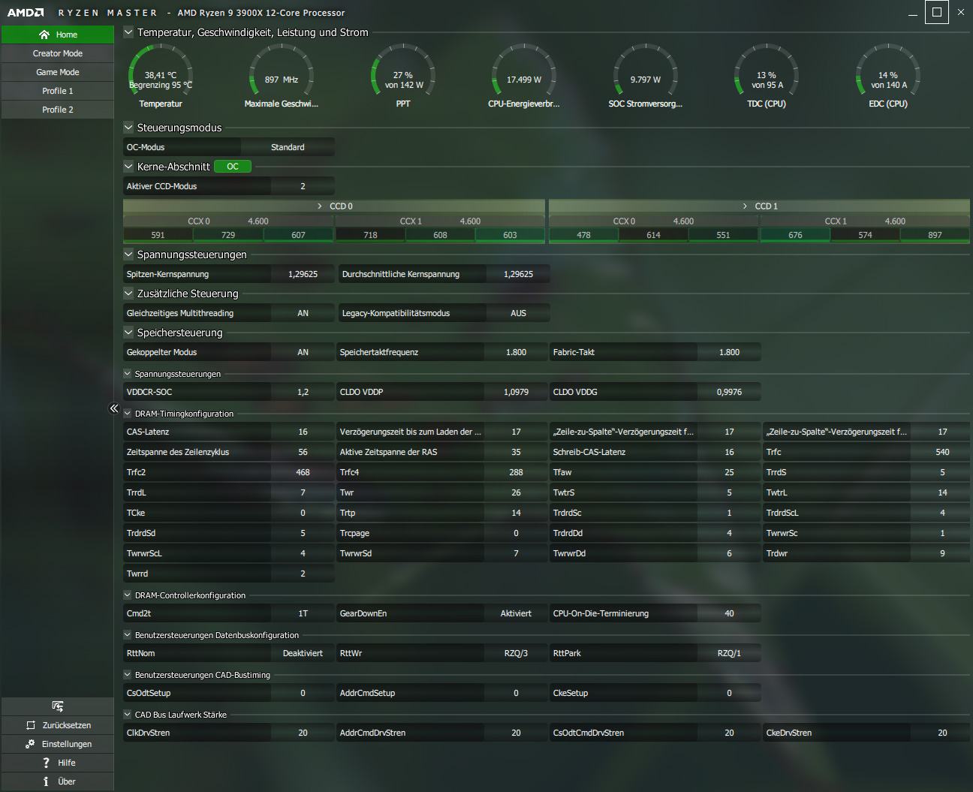Click the CLDO VDDG value 0,9976
973x792 pixels.
pos(729,392)
